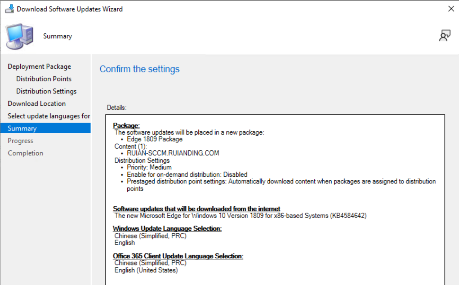Select the Summary step in sidebar
The width and height of the screenshot is (459, 285).
(45, 128)
